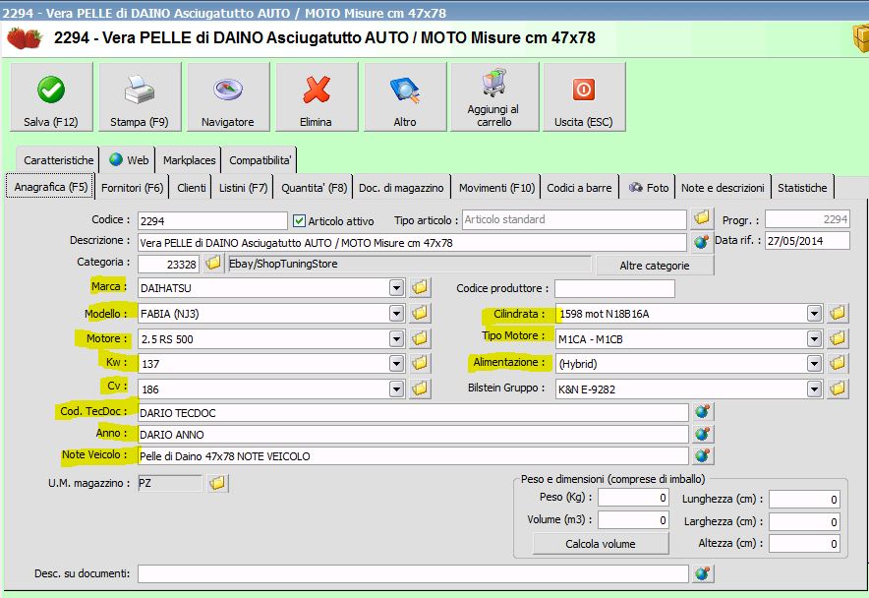Open the Note e descrizioni tab
Viewport: 869px width, 598px height.
pos(723,188)
